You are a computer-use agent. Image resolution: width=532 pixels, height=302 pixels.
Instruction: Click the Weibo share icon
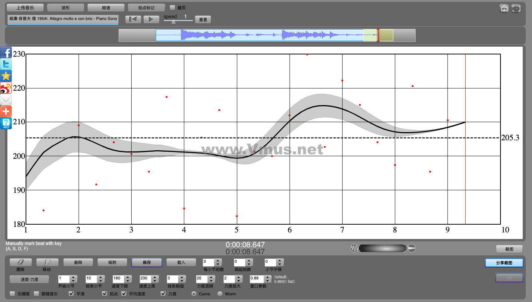click(x=6, y=88)
